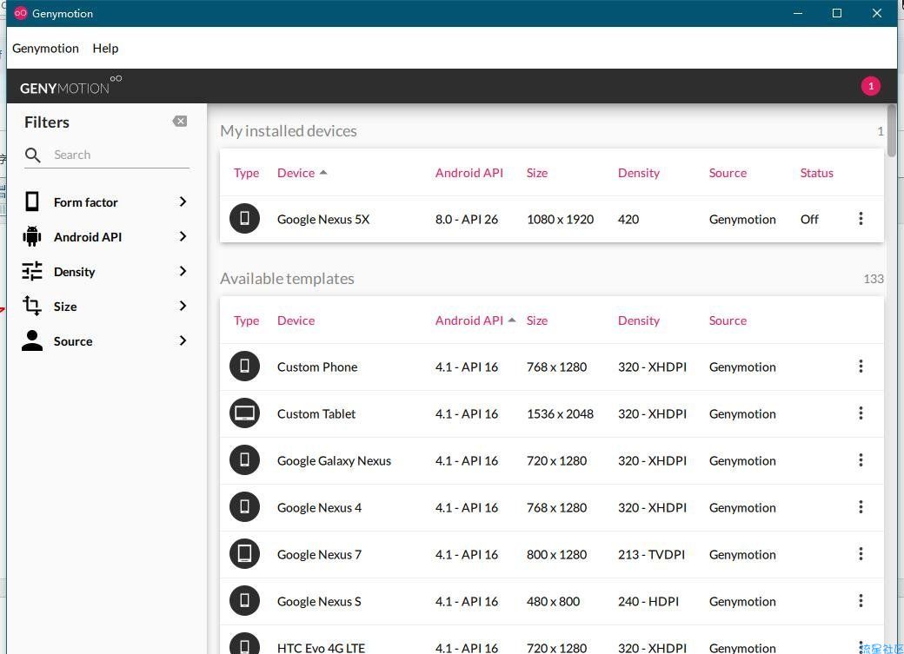Click the Source person icon
904x654 pixels.
[x=32, y=340]
